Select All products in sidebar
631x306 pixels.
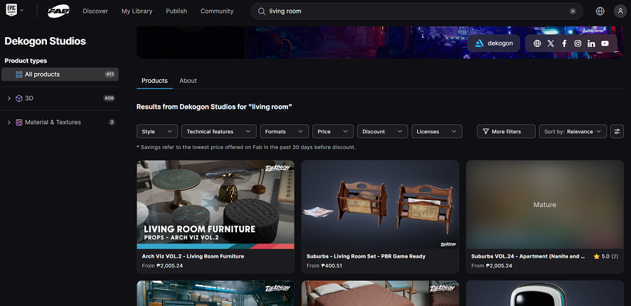pos(60,74)
